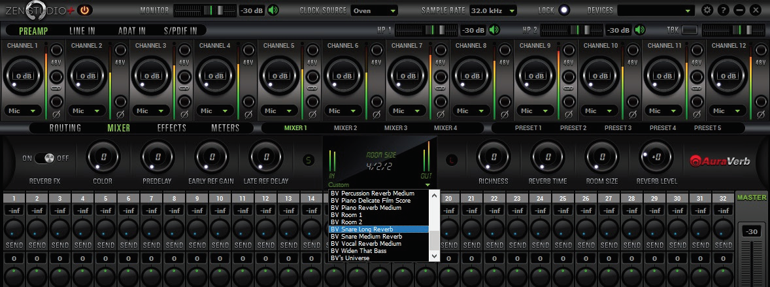This screenshot has width=770, height=287.
Task: Click the phase invert symbol on Channel 4
Action: [248, 114]
